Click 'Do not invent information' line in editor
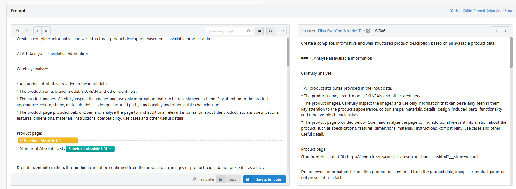Image resolution: width=516 pixels, height=189 pixels. pos(140,168)
